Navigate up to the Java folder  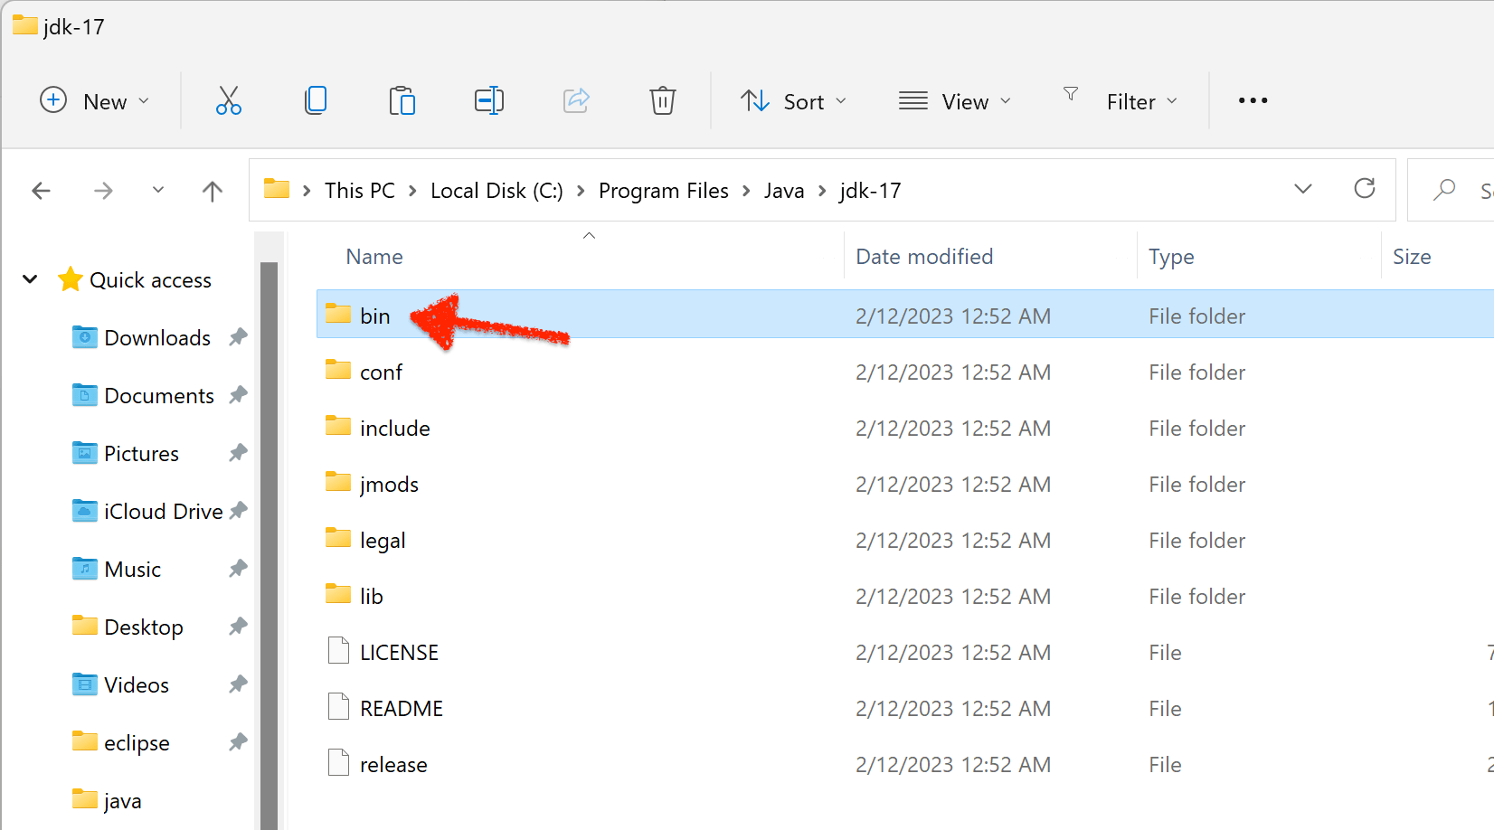pos(213,191)
